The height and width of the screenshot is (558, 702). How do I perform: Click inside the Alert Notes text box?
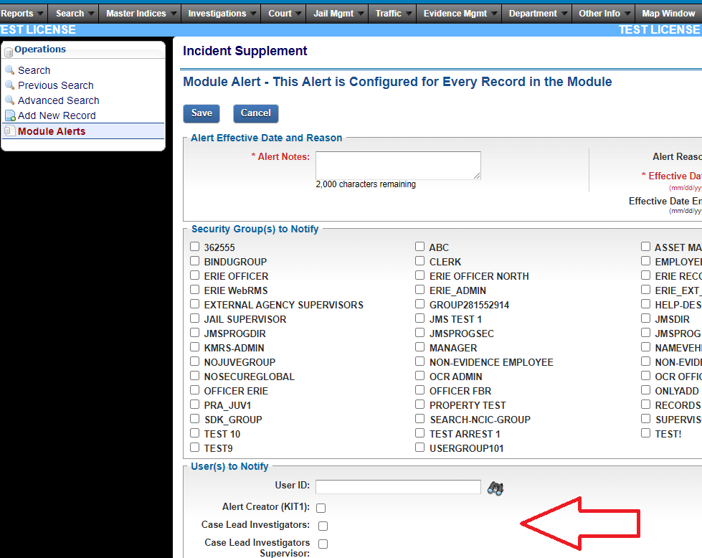pyautogui.click(x=397, y=166)
